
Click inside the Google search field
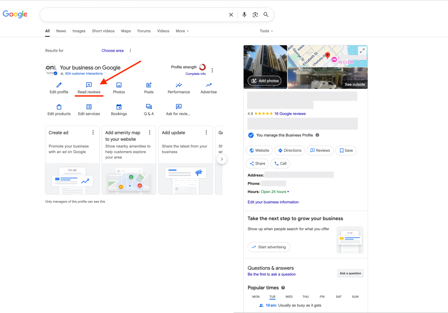131,15
